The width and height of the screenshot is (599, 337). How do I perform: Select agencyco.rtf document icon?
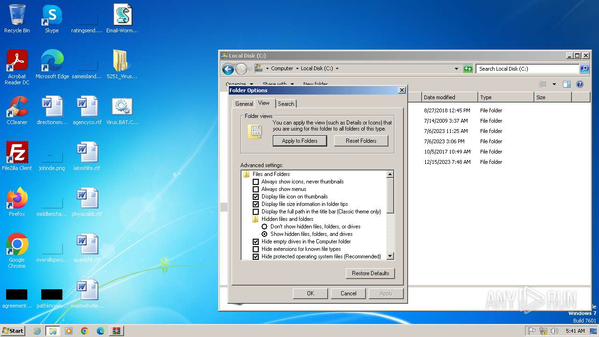(87, 110)
